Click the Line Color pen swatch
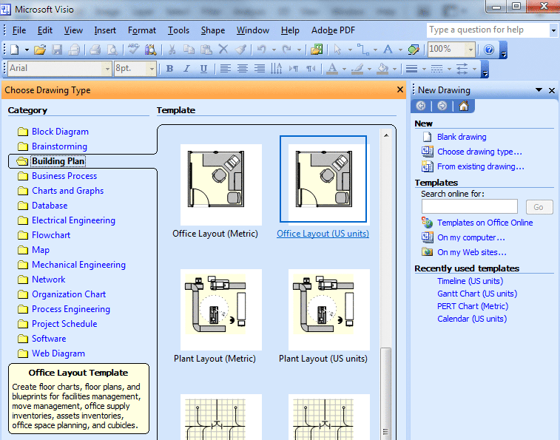The height and width of the screenshot is (440, 560). pos(357,69)
